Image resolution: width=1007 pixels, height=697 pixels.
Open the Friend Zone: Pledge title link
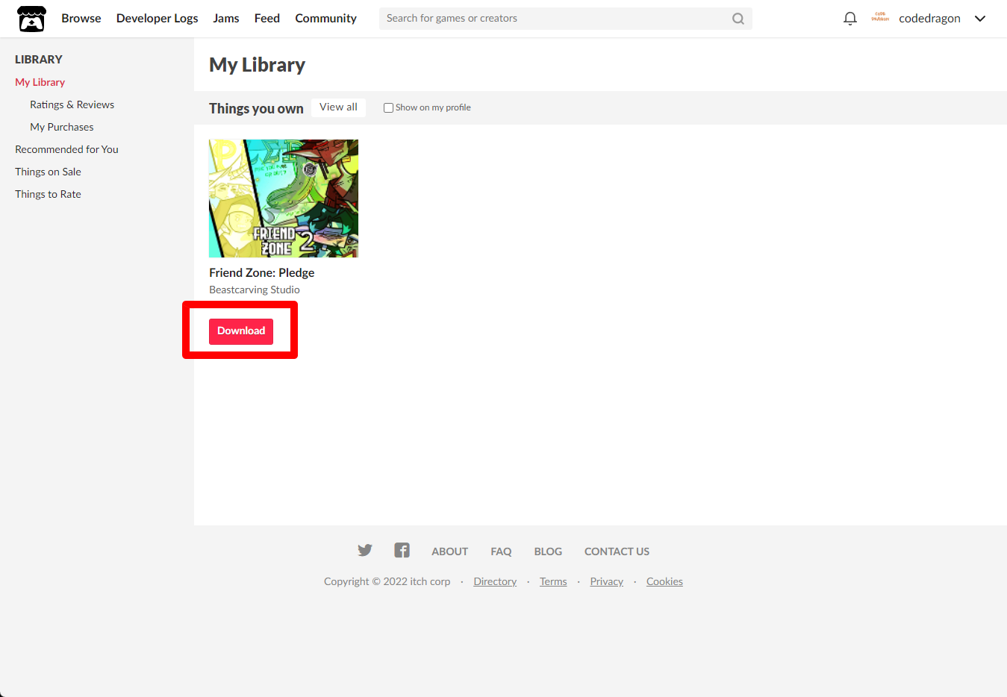tap(261, 272)
